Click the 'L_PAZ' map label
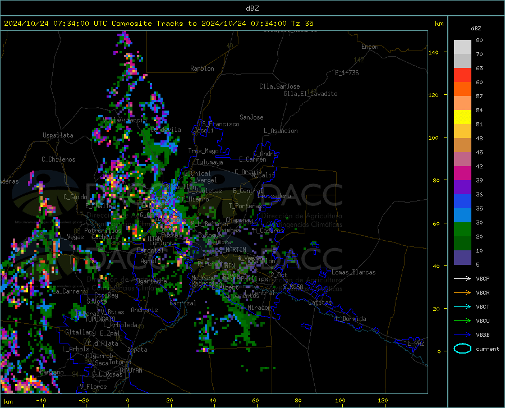The height and width of the screenshot is (408, 505). pos(416,343)
